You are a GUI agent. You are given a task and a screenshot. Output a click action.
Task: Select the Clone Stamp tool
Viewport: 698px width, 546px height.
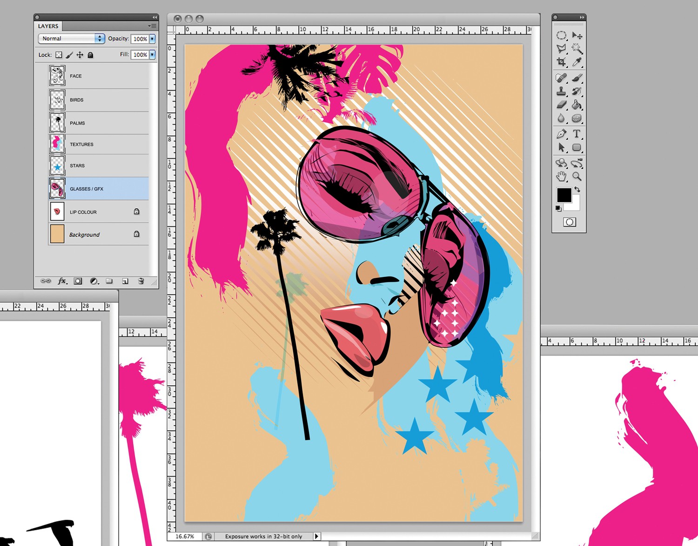pyautogui.click(x=561, y=91)
